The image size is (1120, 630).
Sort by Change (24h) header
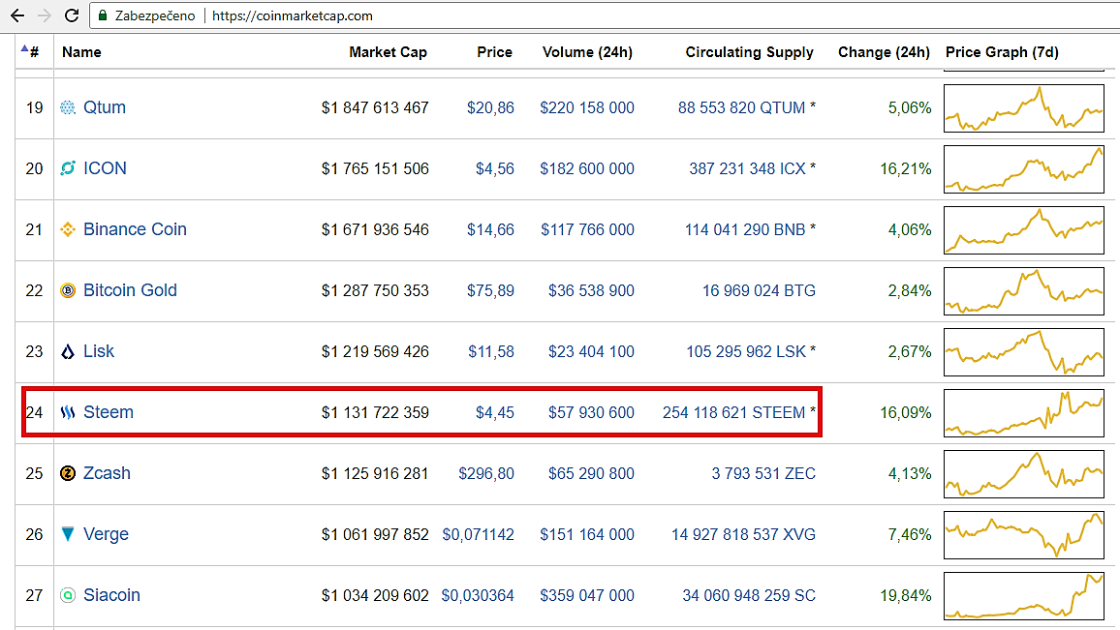[x=884, y=52]
